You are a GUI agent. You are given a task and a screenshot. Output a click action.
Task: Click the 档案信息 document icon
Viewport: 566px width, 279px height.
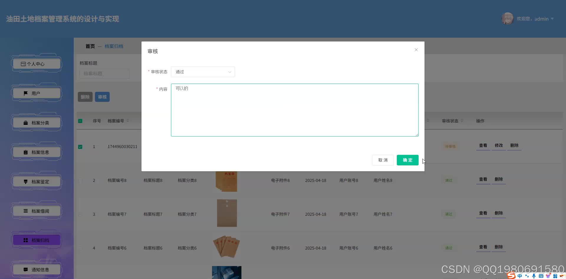25,152
